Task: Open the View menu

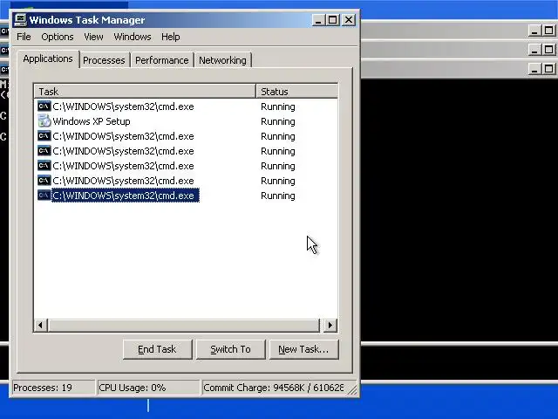Action: (93, 37)
